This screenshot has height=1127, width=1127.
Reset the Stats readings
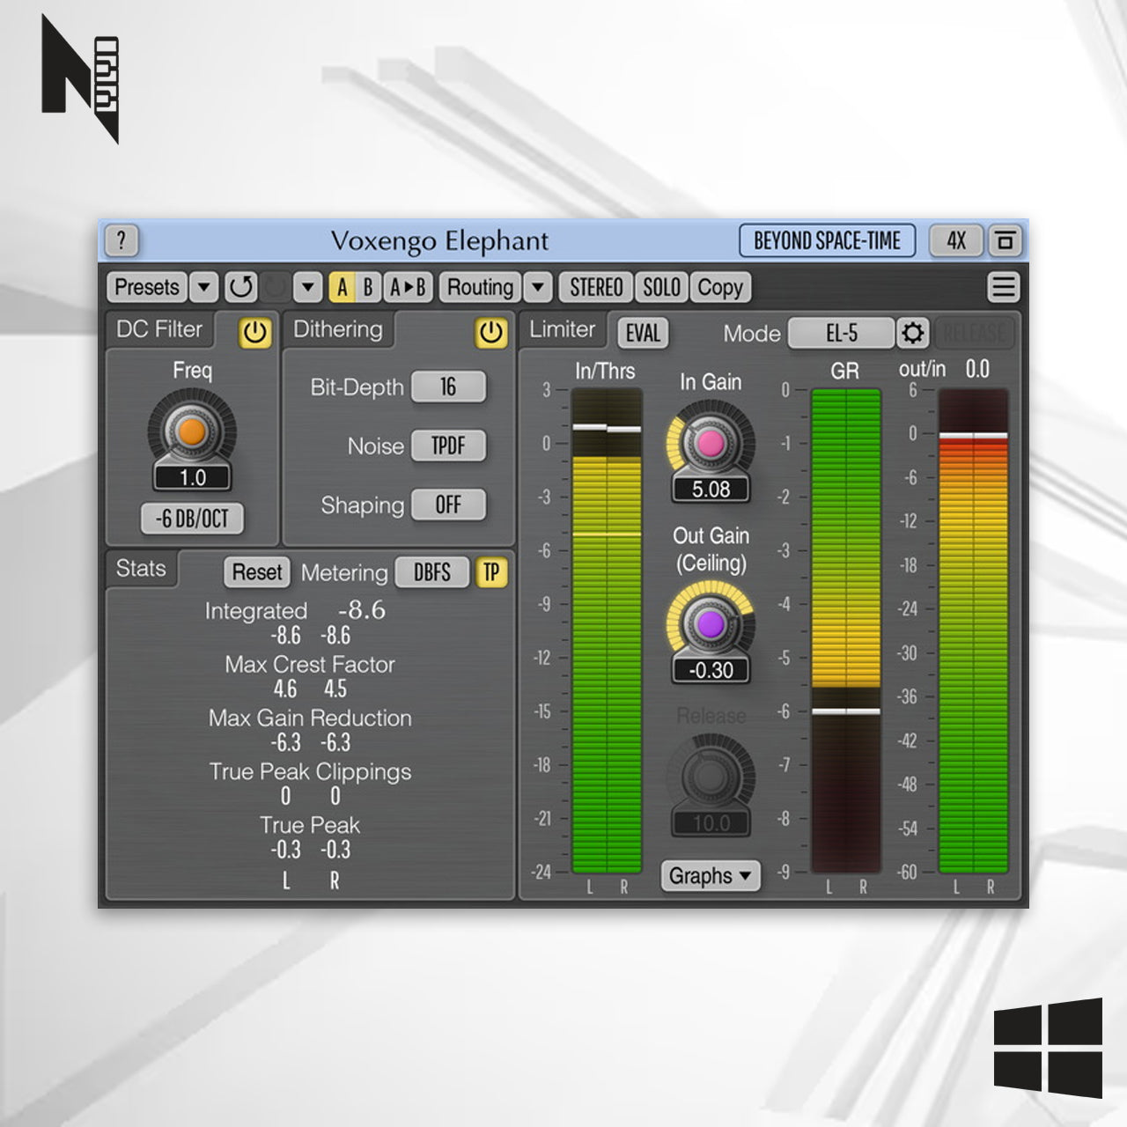(x=256, y=572)
